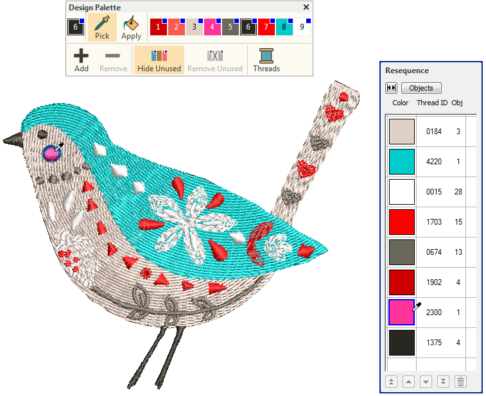Close the Design Palette panel
This screenshot has width=486, height=396.
(x=306, y=8)
